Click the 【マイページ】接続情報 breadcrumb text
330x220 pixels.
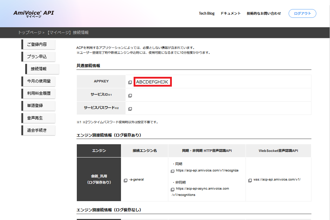point(67,32)
